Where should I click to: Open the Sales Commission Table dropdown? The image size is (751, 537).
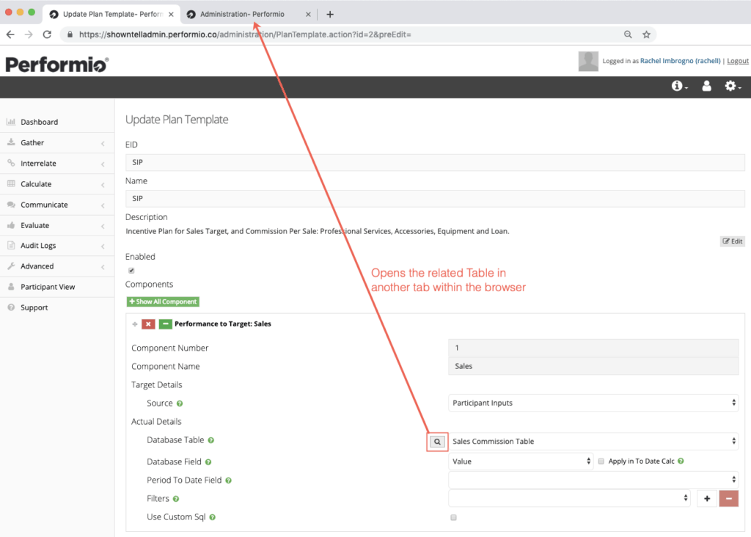point(593,441)
